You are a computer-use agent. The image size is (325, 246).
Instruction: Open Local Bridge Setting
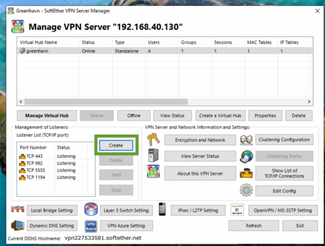point(52,210)
